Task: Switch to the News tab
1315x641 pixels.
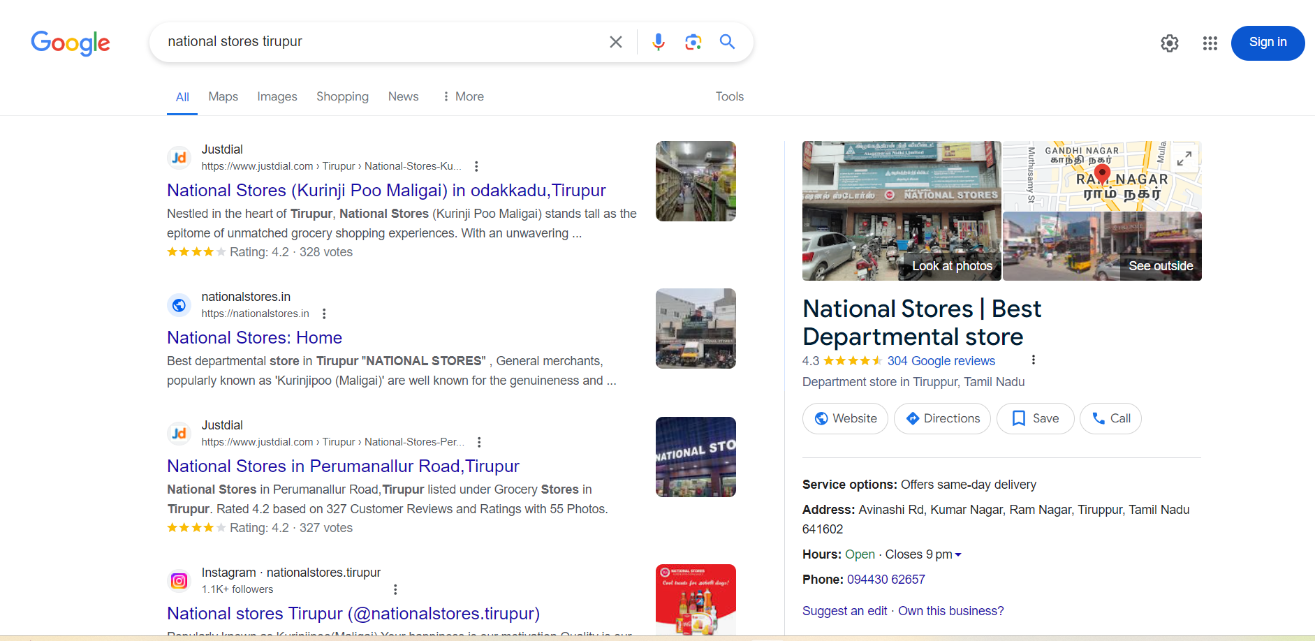Action: [x=404, y=96]
